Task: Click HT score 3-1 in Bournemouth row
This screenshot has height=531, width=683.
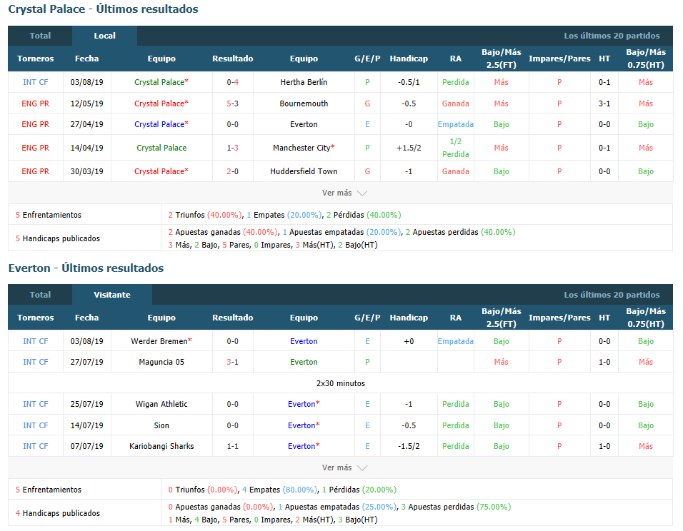Action: pyautogui.click(x=604, y=103)
